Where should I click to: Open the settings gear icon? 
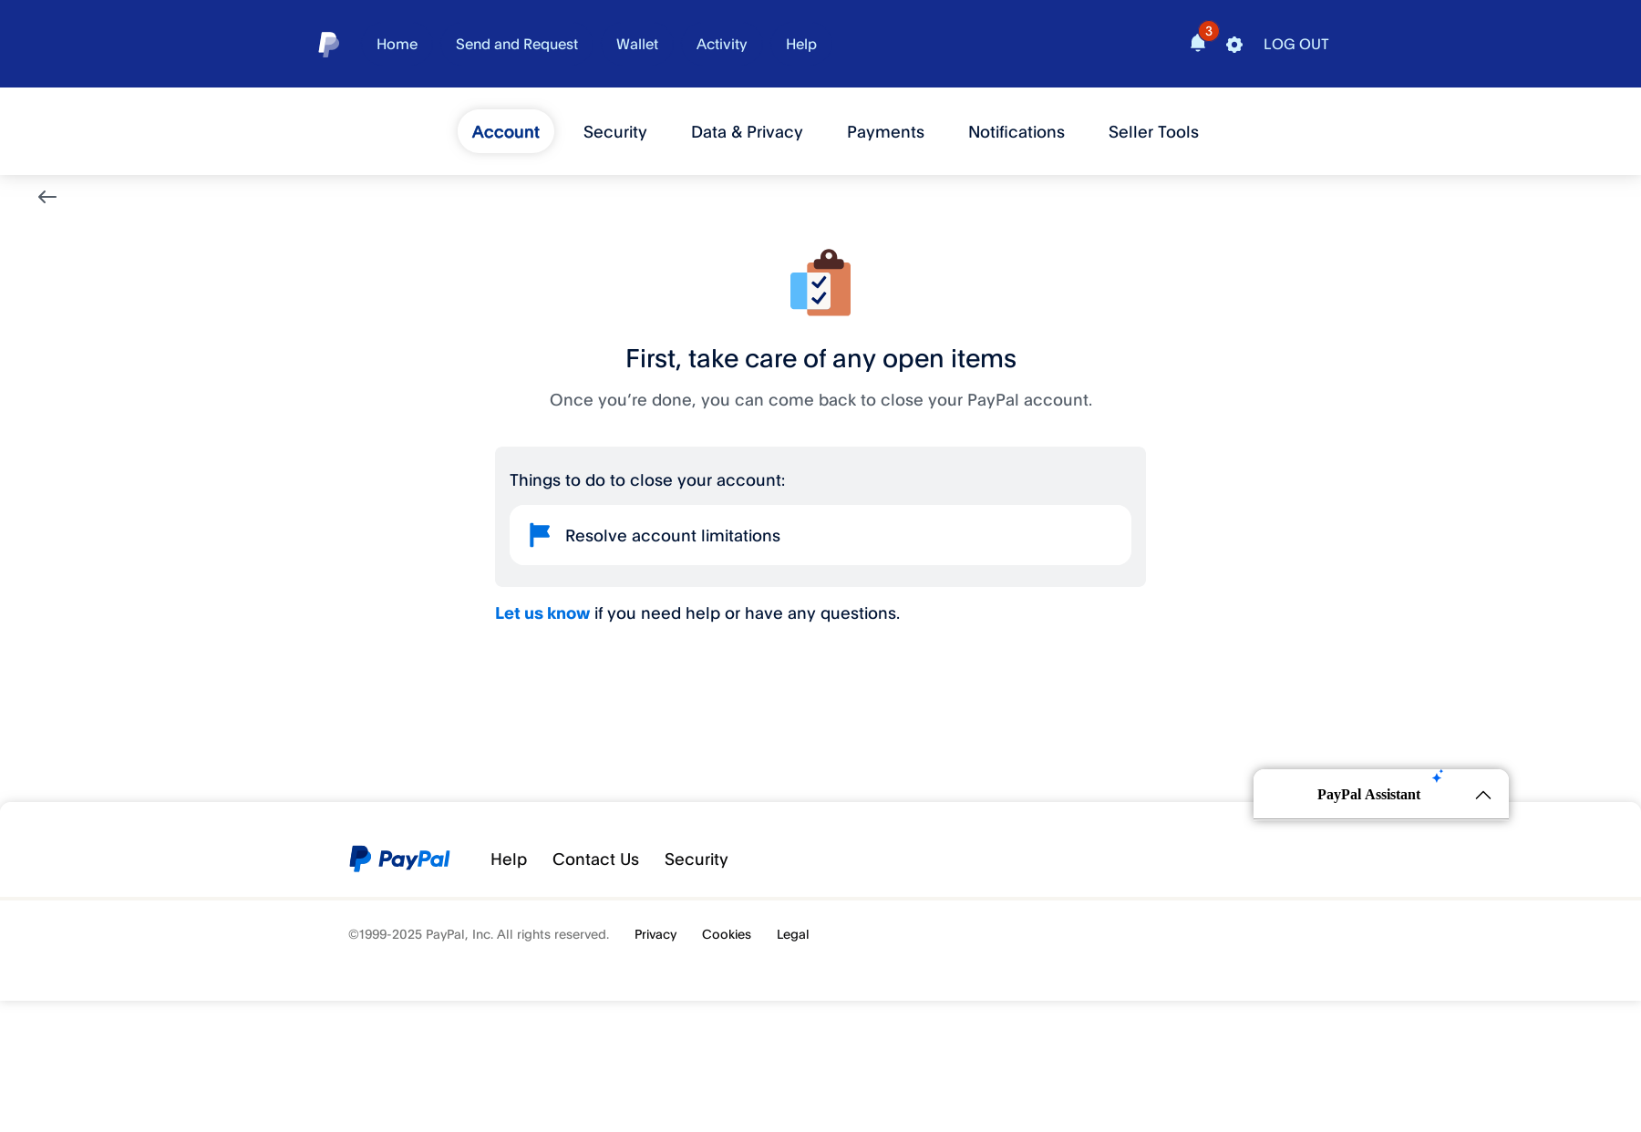point(1234,45)
